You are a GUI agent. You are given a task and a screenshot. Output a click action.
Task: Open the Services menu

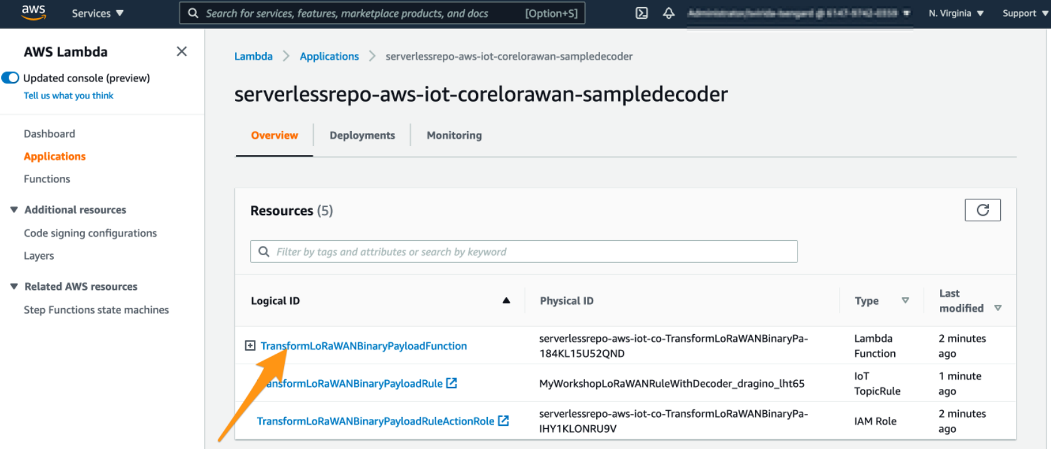tap(97, 13)
